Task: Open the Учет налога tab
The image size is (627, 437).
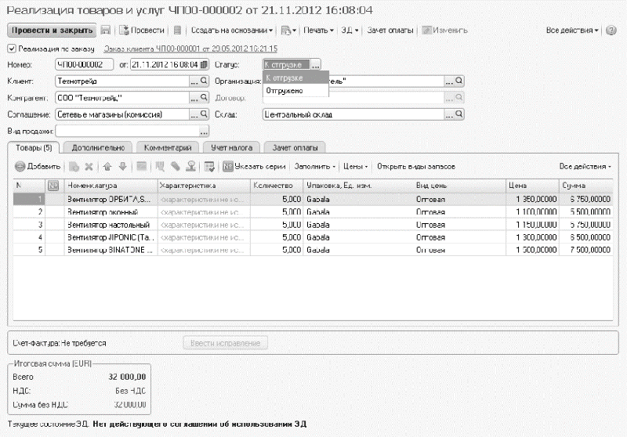Action: pyautogui.click(x=229, y=146)
